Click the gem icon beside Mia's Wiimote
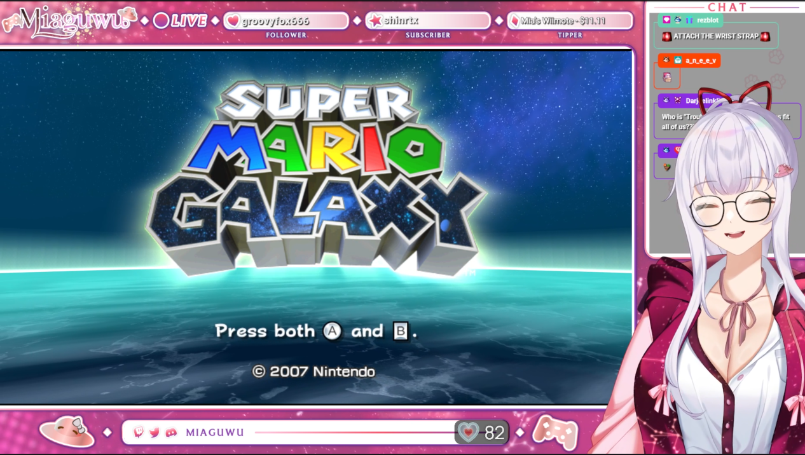Image resolution: width=805 pixels, height=455 pixels. point(514,20)
